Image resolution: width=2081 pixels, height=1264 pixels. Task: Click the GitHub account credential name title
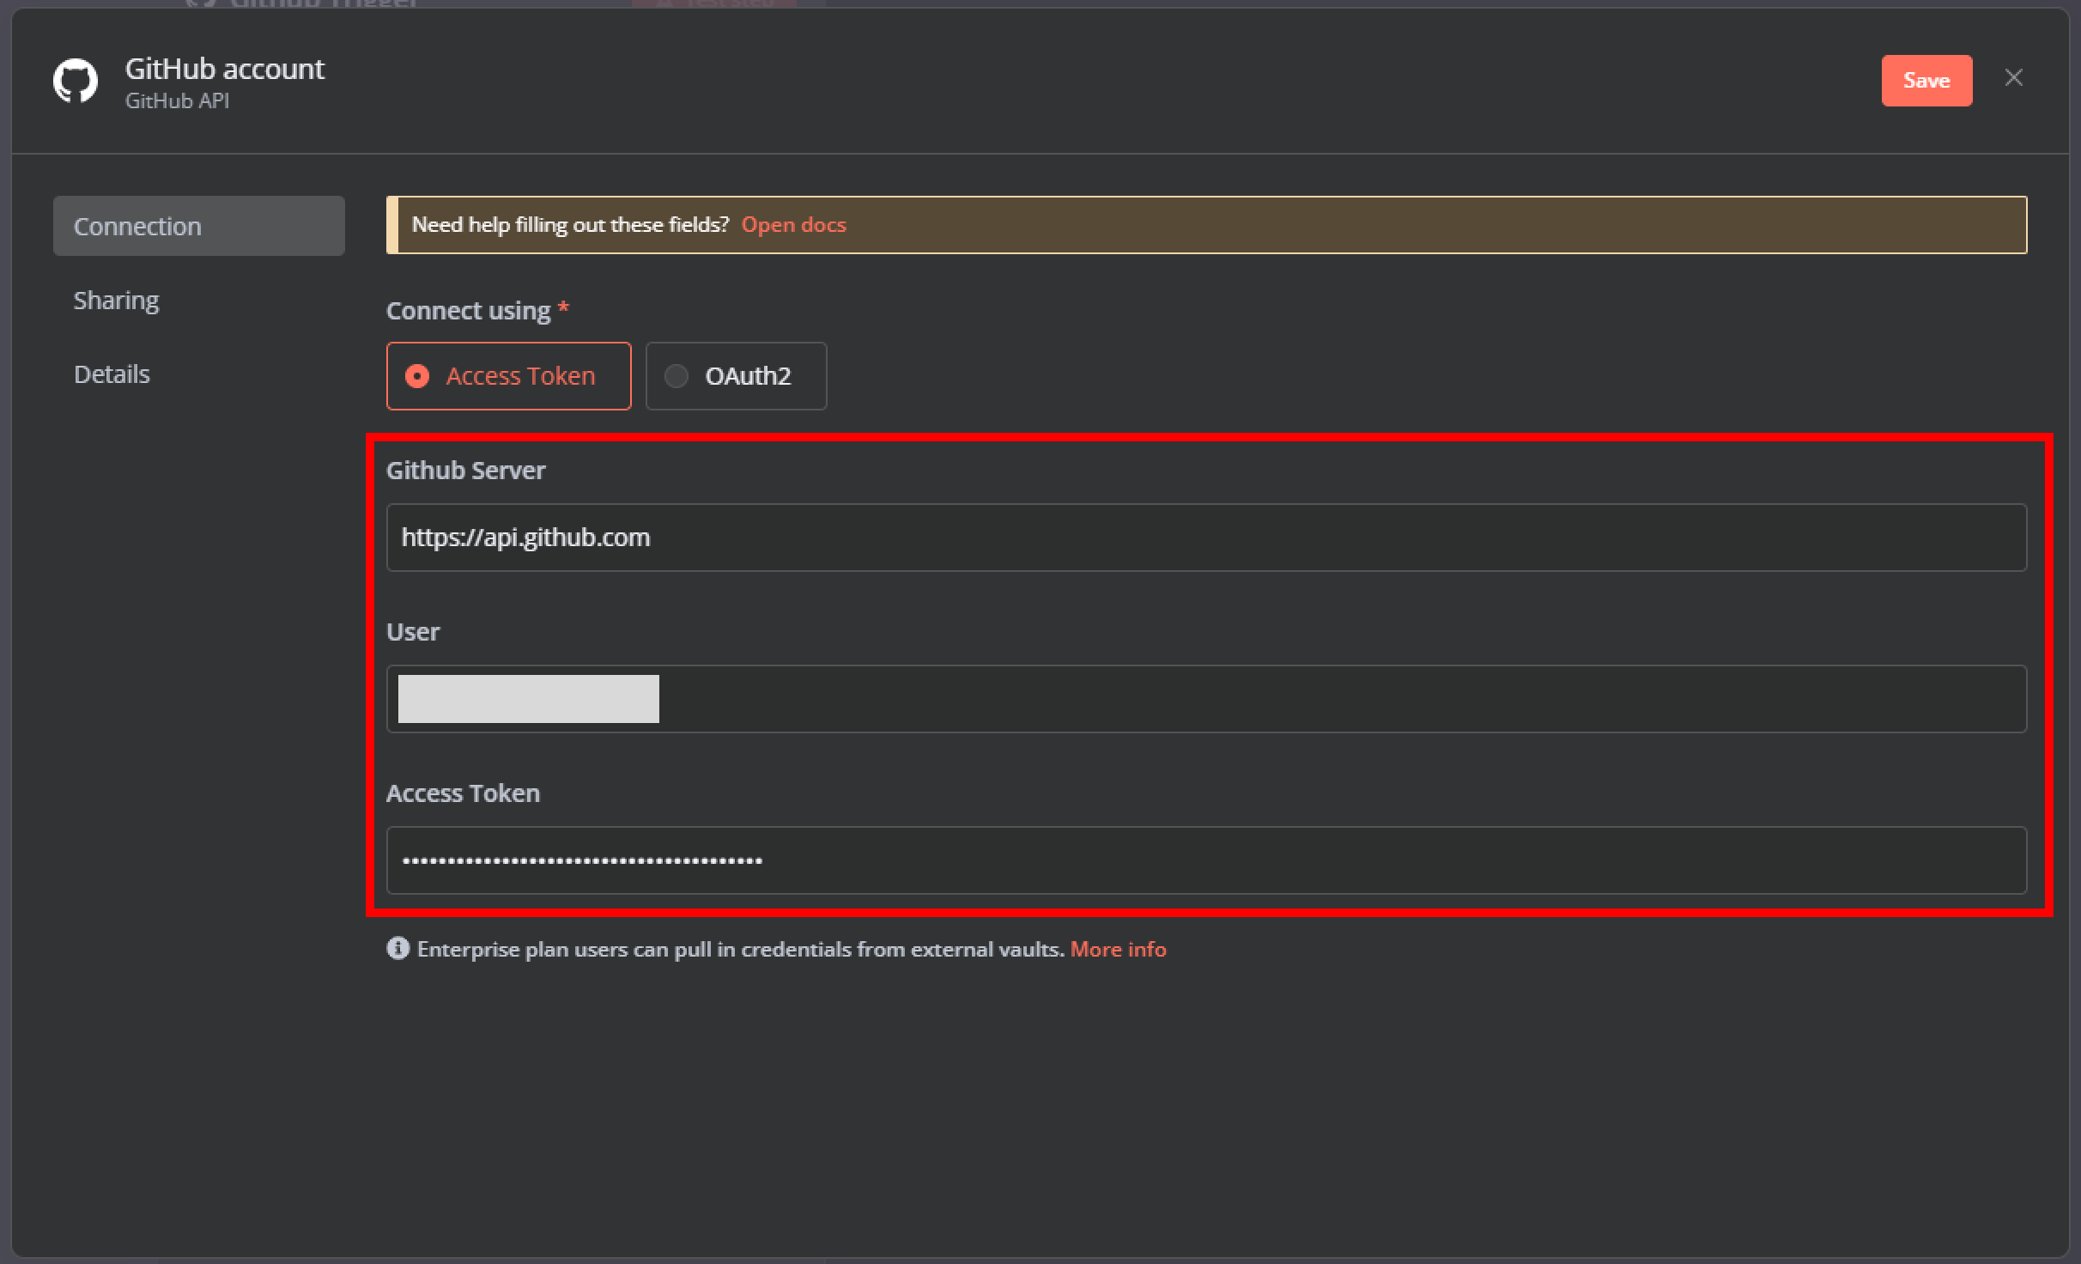pos(225,69)
